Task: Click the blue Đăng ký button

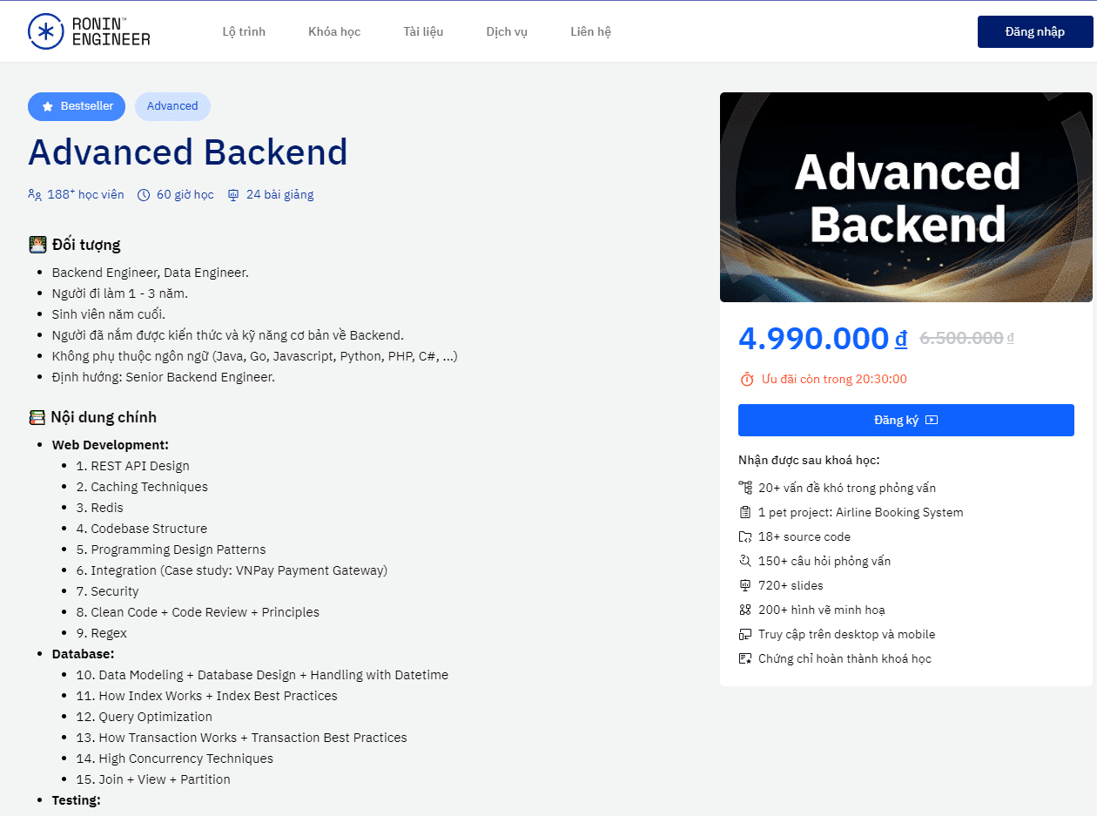Action: click(905, 420)
